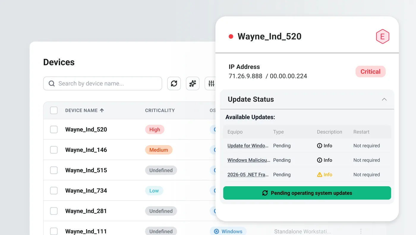
Task: Click the sparkle AI assistant button
Action: 193,83
